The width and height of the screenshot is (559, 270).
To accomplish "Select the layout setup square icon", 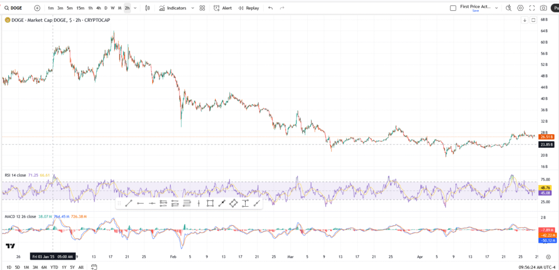I will 453,8.
